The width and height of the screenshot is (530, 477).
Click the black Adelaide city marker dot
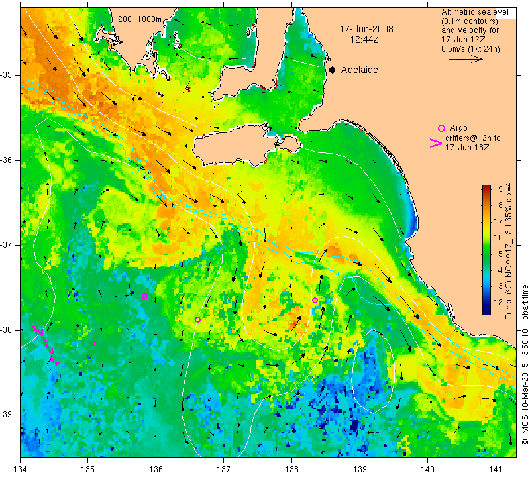tap(333, 70)
